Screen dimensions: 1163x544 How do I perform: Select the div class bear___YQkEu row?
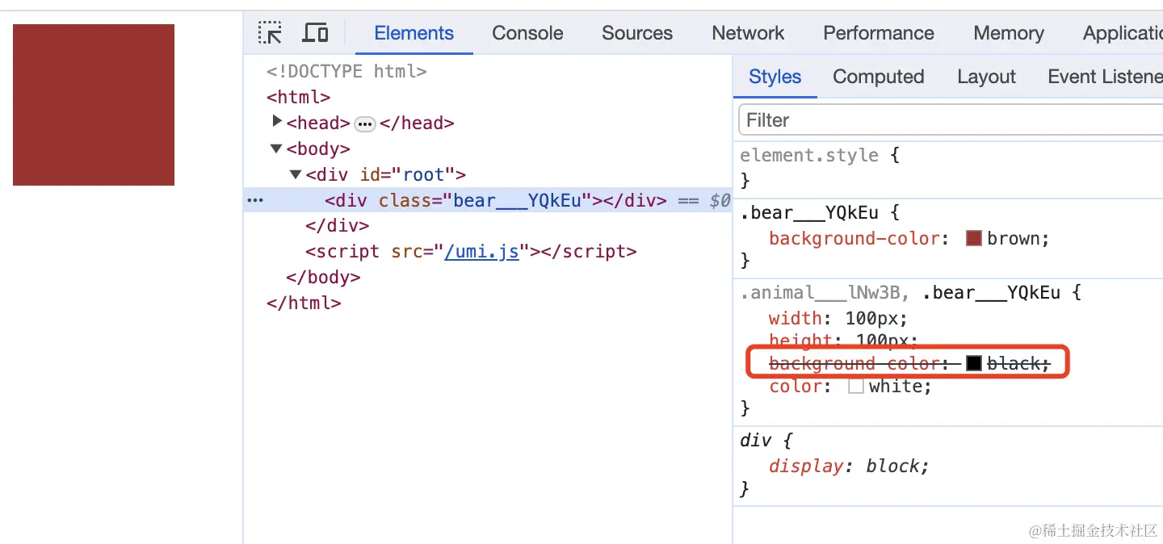click(488, 200)
